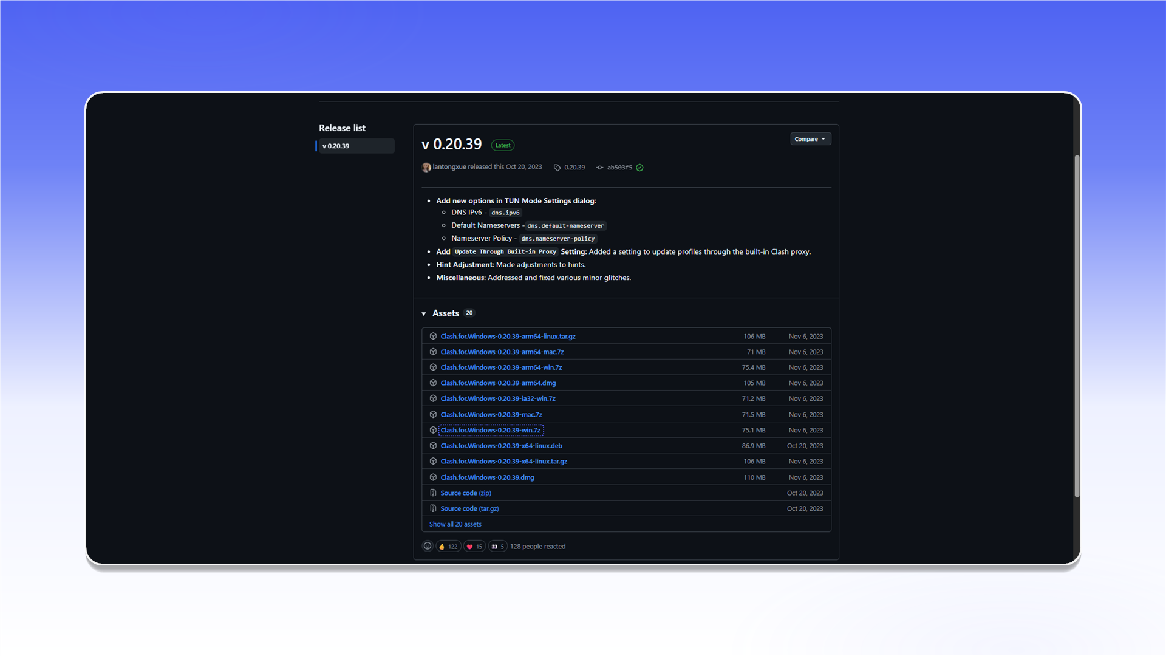Download Clash.for.Windows-0.20.39-arm64-win.7z
This screenshot has width=1166, height=656.
tap(501, 367)
